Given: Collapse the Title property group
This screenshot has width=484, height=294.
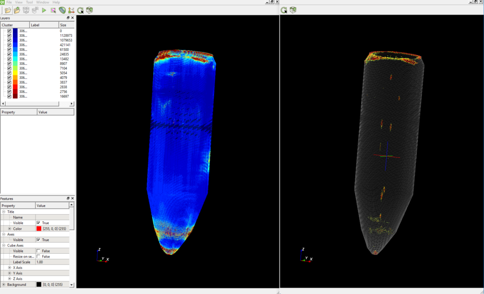Looking at the screenshot, I should [x=4, y=212].
